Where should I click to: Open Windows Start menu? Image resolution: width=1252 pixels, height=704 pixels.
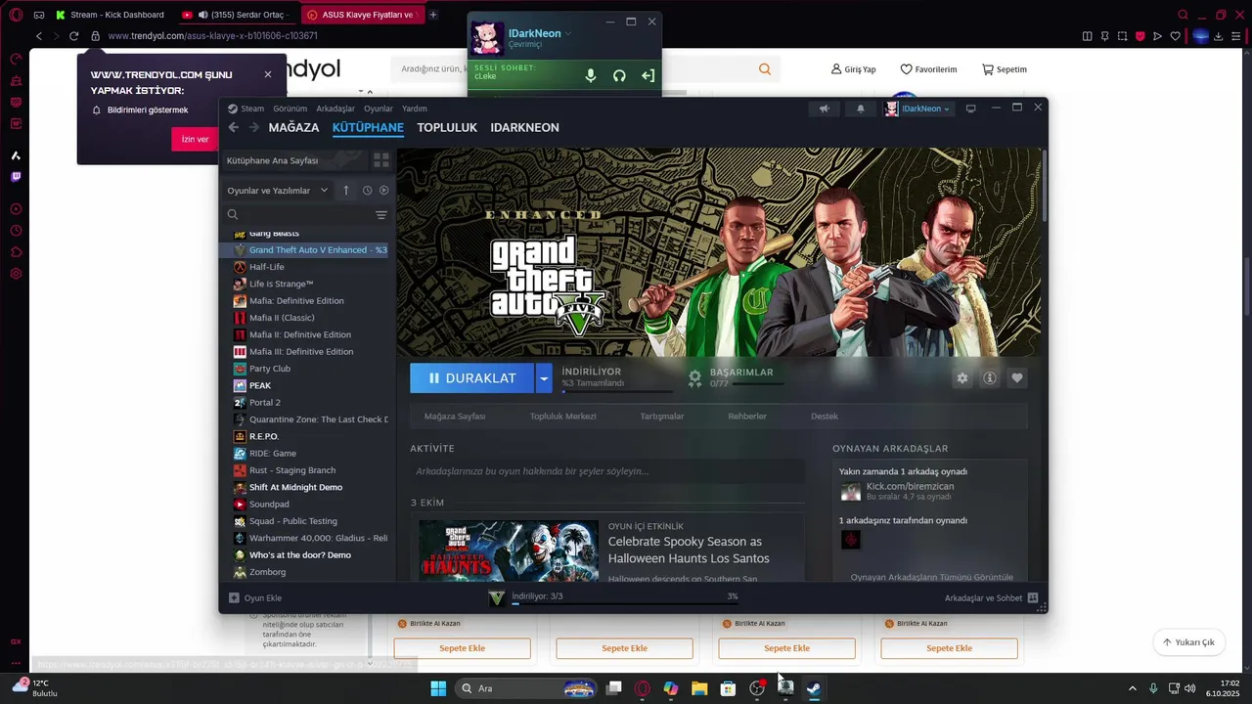tap(438, 688)
